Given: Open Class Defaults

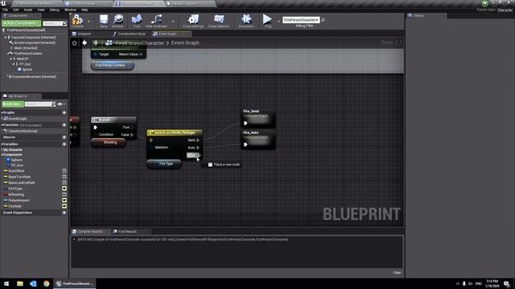Looking at the screenshot, I should coord(219,21).
